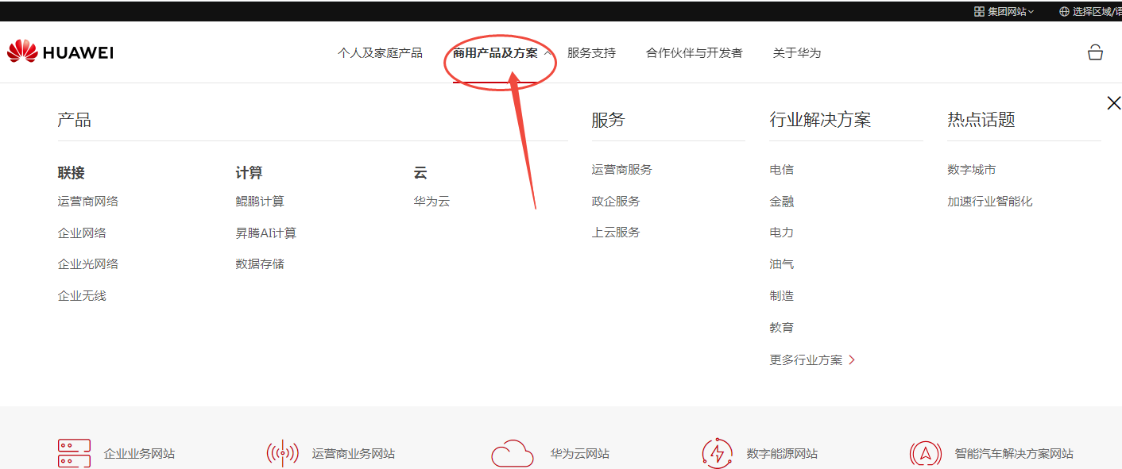The width and height of the screenshot is (1122, 469).
Task: Visit 运营商业务网站 link
Action: pyautogui.click(x=353, y=454)
